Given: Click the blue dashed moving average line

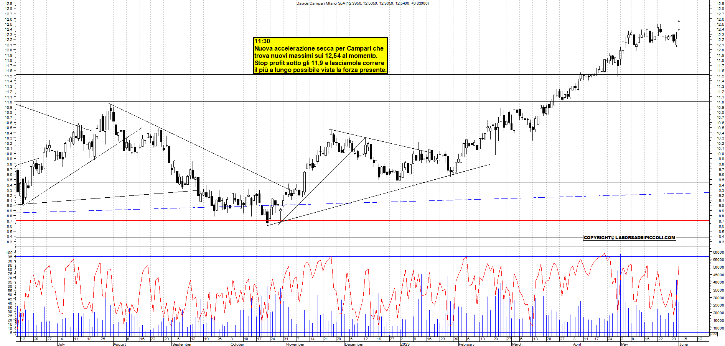Looking at the screenshot, I should click(362, 202).
